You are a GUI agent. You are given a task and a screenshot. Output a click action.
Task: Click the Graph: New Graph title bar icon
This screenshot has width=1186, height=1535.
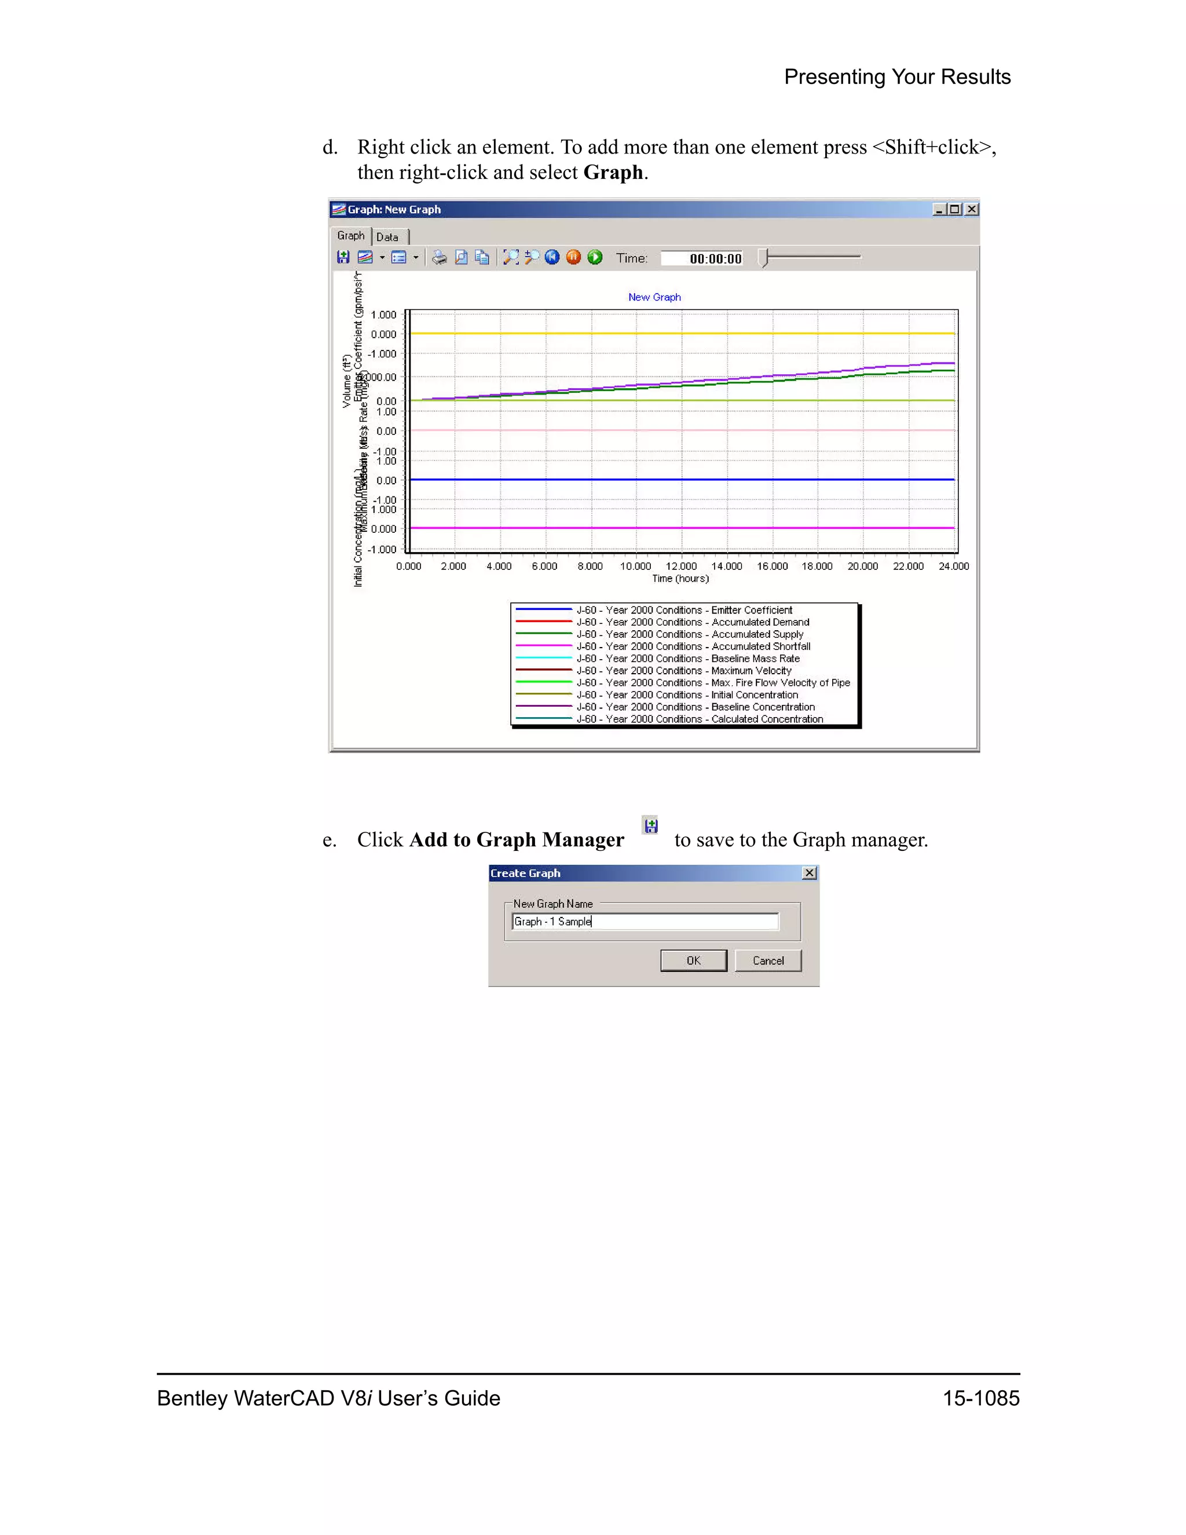tap(339, 210)
